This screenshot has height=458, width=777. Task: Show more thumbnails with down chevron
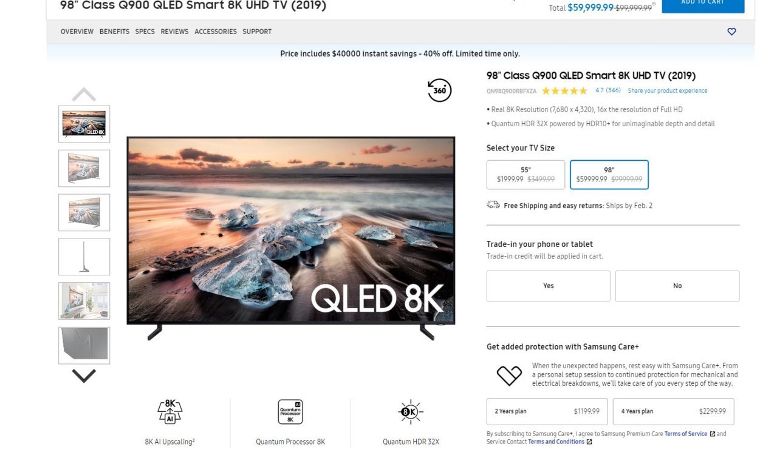coord(84,376)
